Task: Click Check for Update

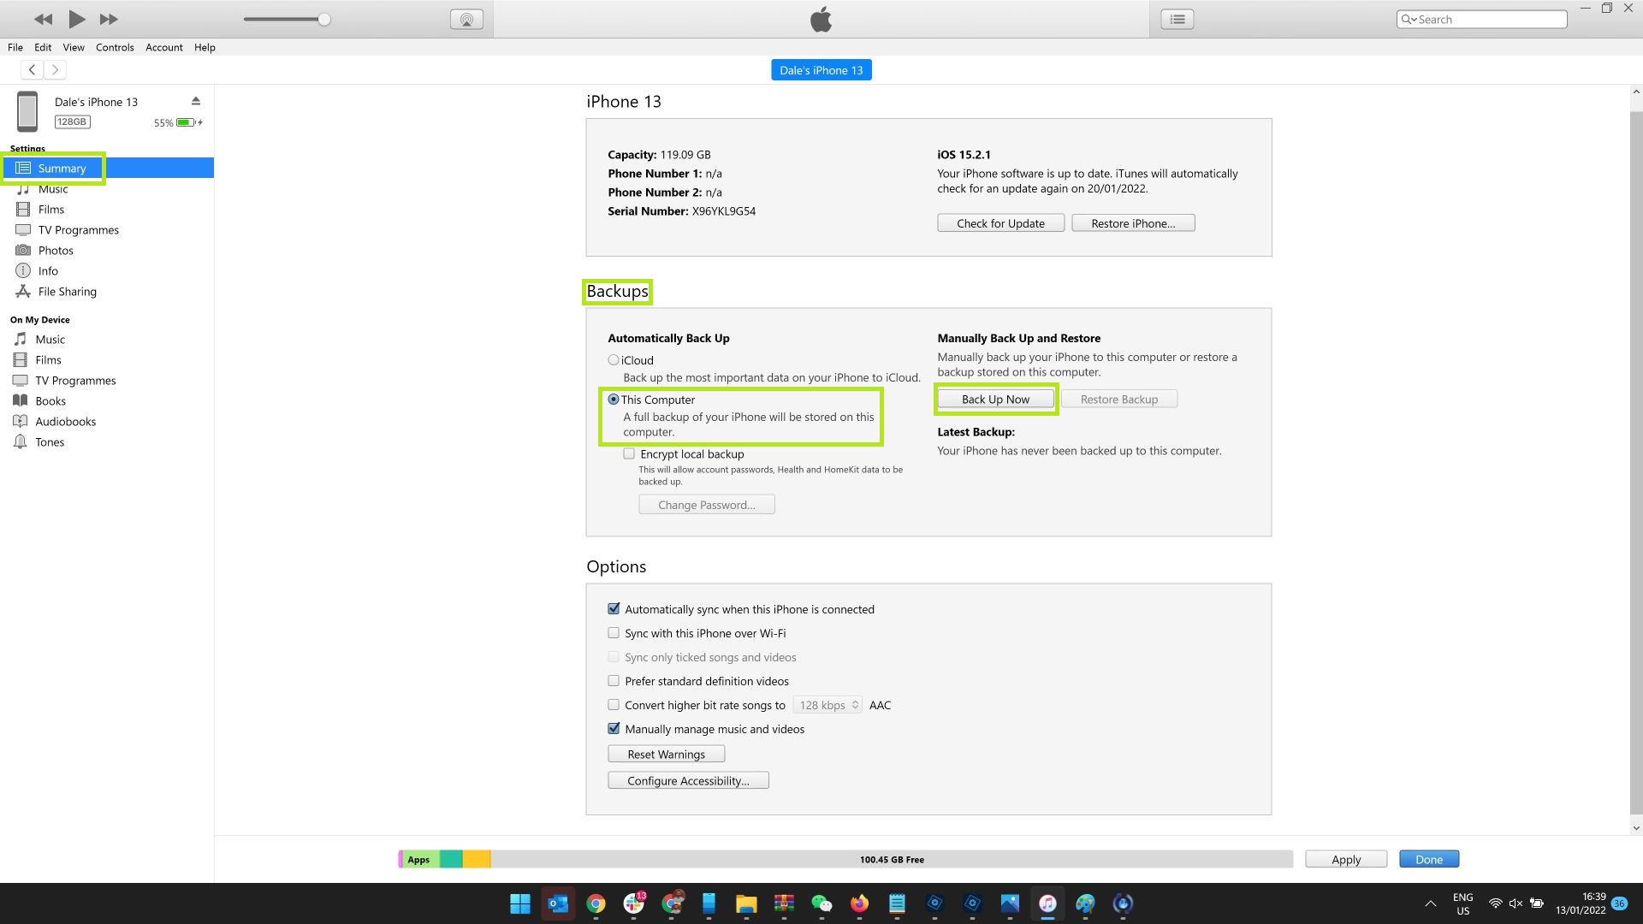Action: click(1000, 222)
